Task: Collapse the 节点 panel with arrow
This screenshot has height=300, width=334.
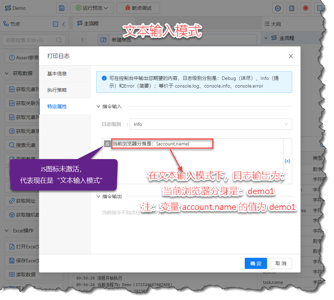Action: (63, 24)
